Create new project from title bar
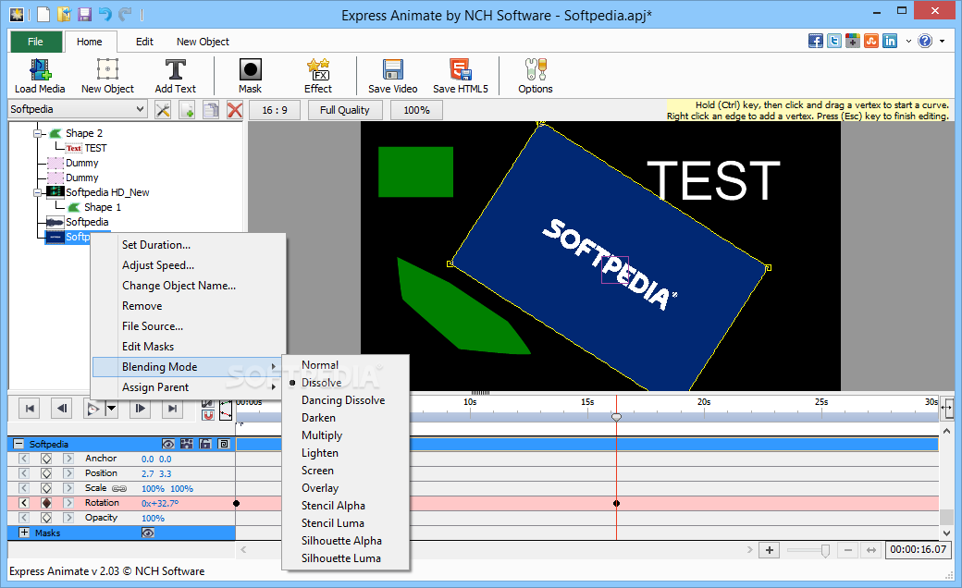This screenshot has width=962, height=588. pyautogui.click(x=43, y=14)
